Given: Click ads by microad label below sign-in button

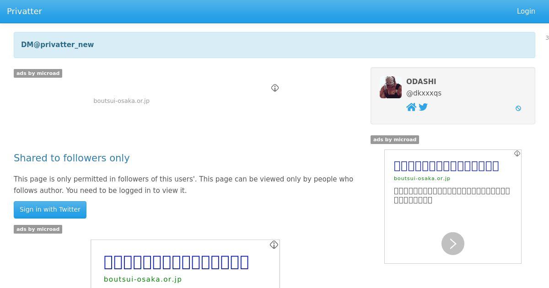Looking at the screenshot, I should click(38, 229).
